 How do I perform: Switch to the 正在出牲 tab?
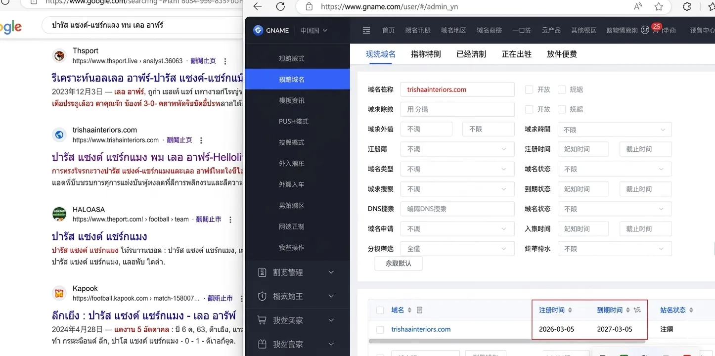tap(516, 54)
